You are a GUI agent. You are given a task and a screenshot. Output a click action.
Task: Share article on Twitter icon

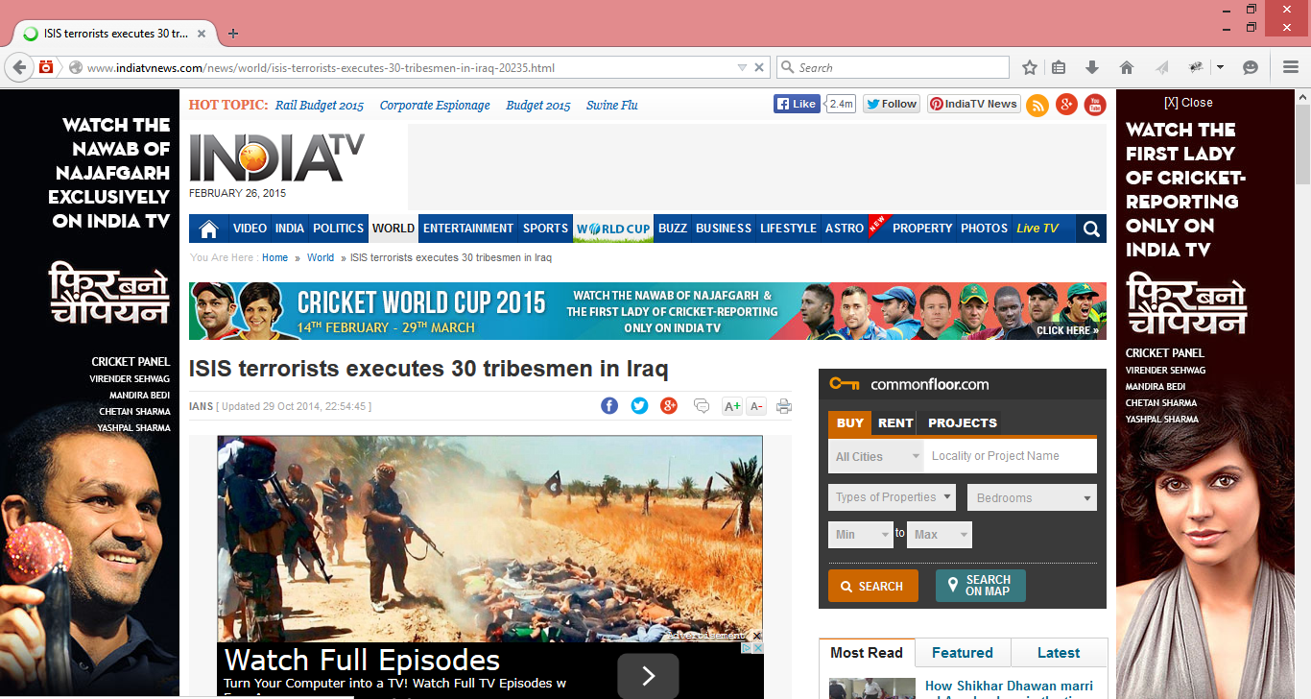[x=639, y=406]
